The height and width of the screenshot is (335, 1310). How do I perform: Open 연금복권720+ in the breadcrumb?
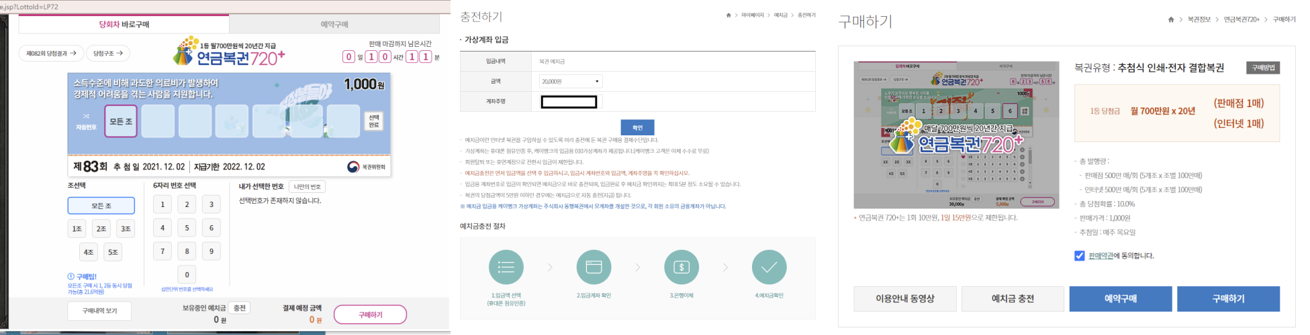1242,19
